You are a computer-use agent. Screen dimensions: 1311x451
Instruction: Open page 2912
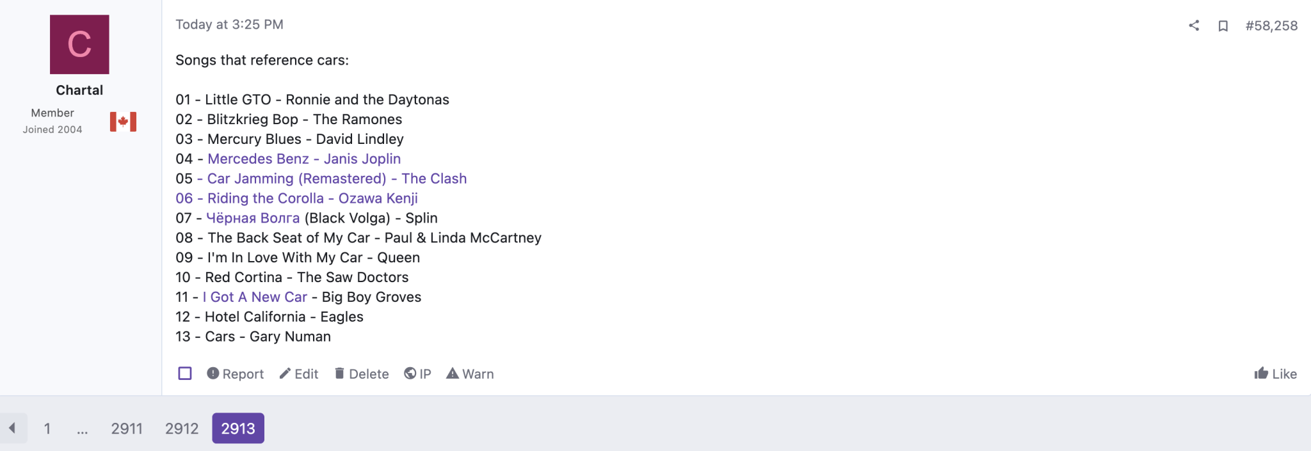pos(182,429)
